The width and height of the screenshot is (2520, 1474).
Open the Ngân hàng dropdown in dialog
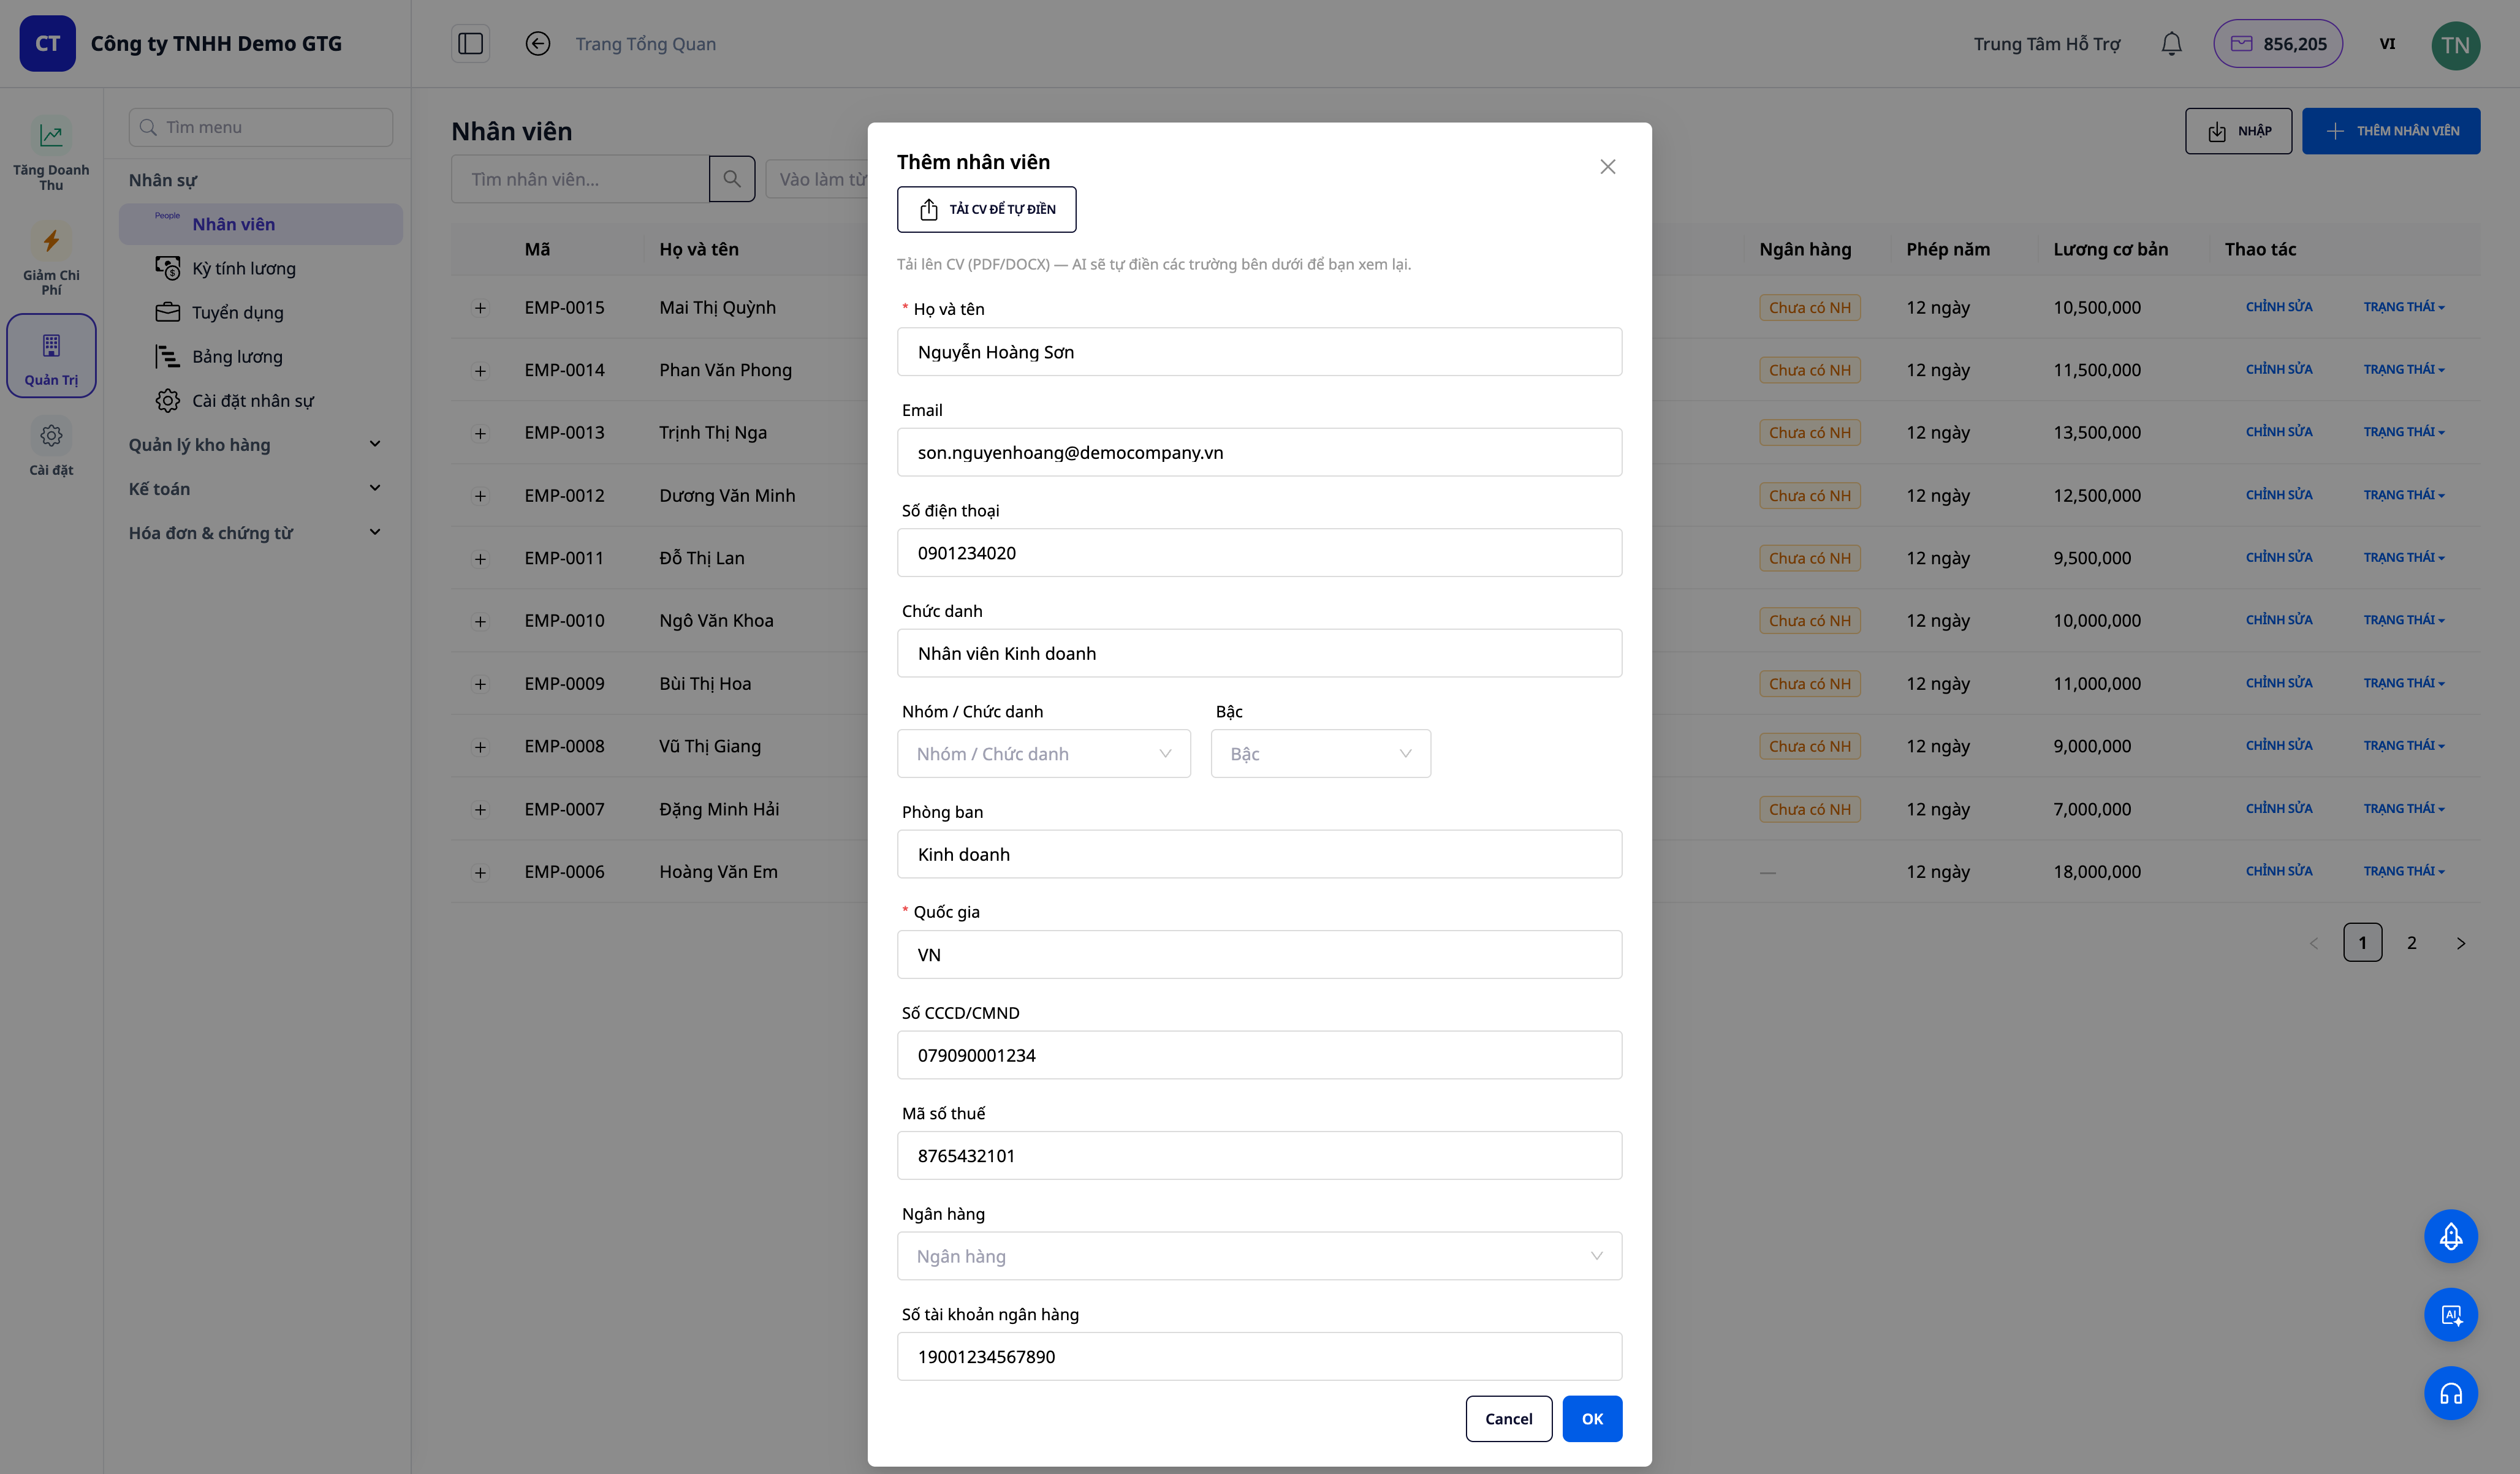click(1259, 1256)
